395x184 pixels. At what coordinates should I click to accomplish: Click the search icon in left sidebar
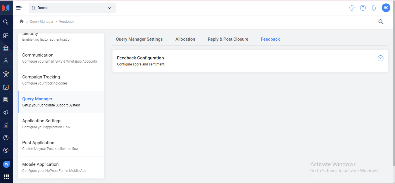click(6, 22)
